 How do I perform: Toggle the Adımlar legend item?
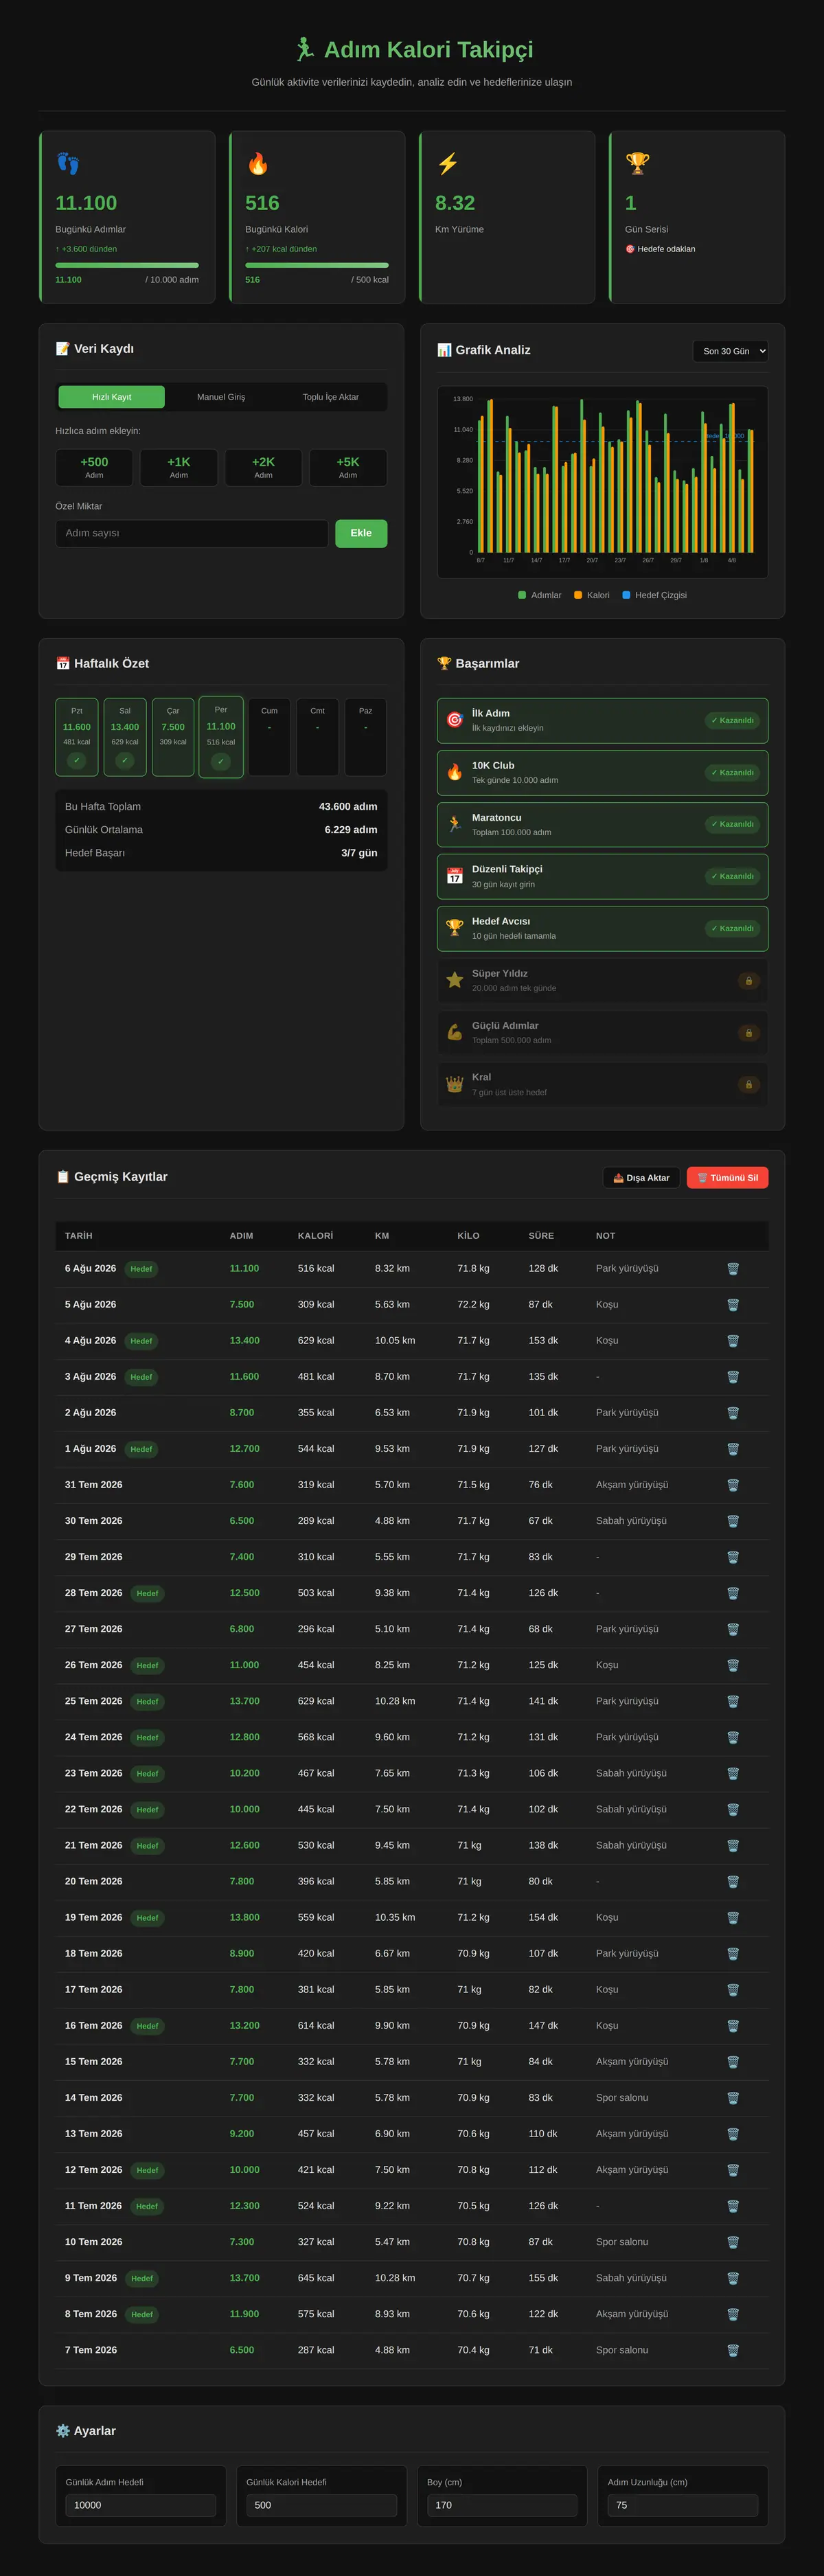pyautogui.click(x=539, y=595)
